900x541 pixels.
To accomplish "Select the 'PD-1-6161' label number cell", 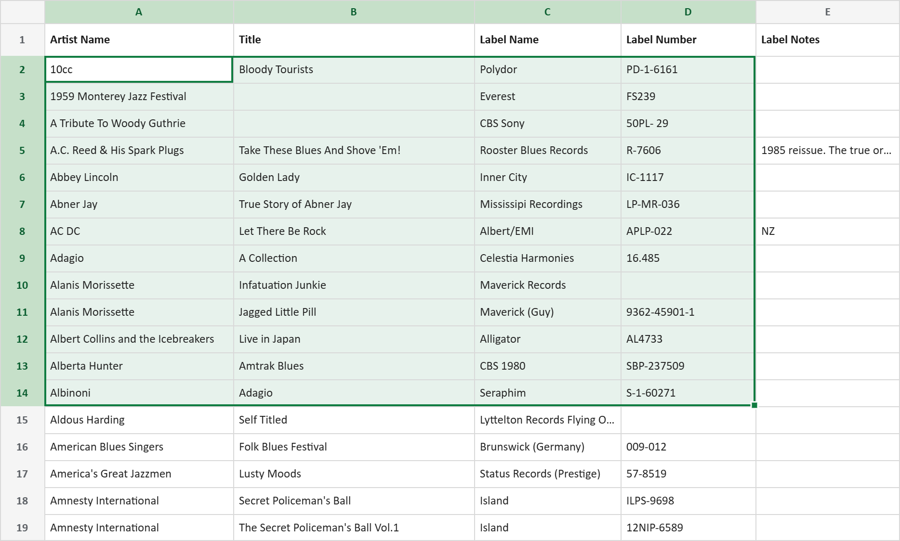I will 688,70.
